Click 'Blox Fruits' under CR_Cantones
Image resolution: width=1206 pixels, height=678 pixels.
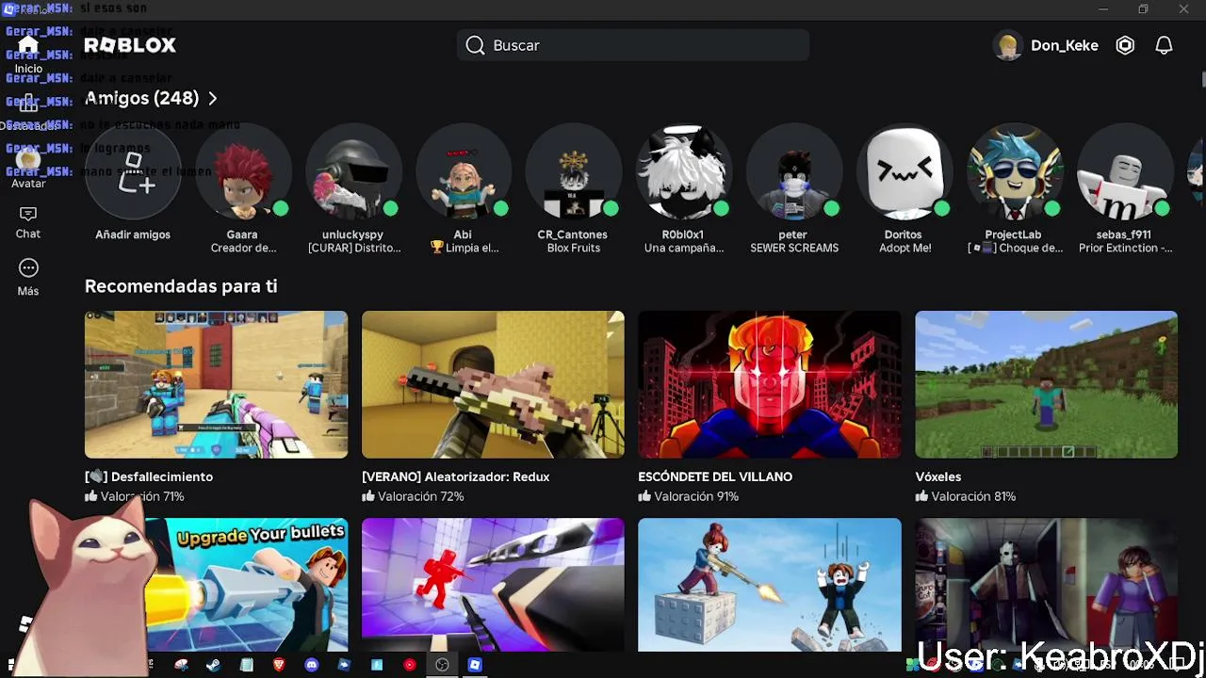574,249
